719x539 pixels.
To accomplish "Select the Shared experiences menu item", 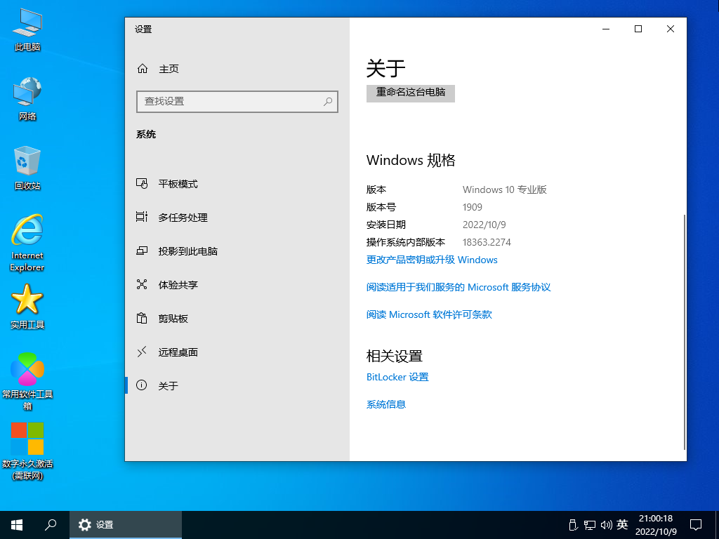I will tap(178, 285).
